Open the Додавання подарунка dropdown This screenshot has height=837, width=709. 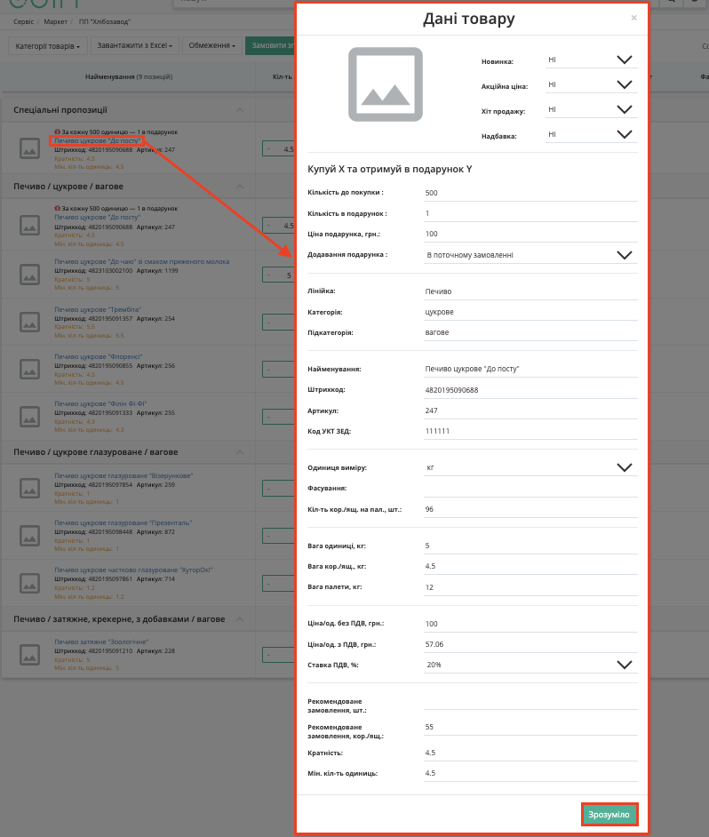[530, 255]
